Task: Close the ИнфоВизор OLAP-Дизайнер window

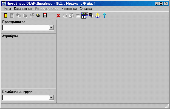Action: [166, 4]
